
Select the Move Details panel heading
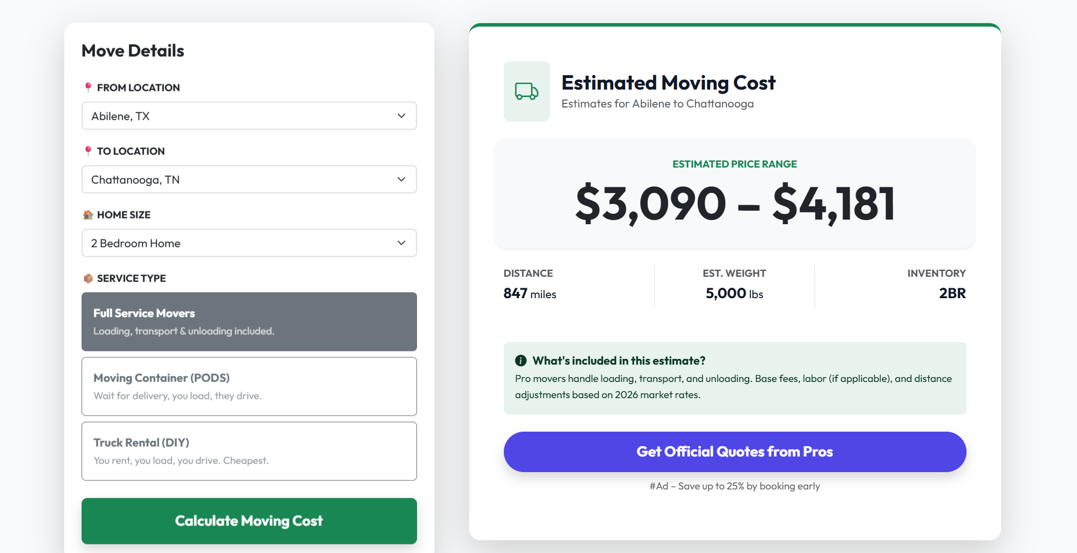point(132,51)
